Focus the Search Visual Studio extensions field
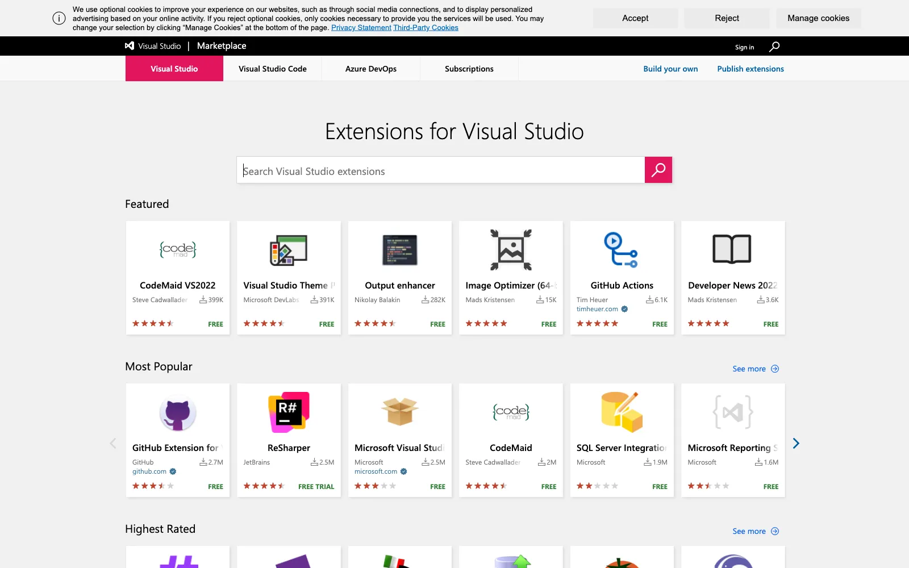Viewport: 909px width, 568px height. [441, 170]
